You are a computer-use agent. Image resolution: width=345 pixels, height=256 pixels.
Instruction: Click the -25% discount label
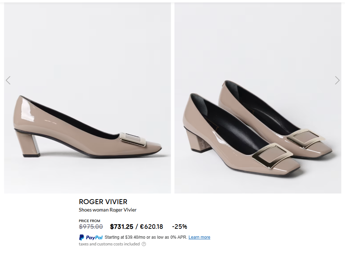click(180, 227)
